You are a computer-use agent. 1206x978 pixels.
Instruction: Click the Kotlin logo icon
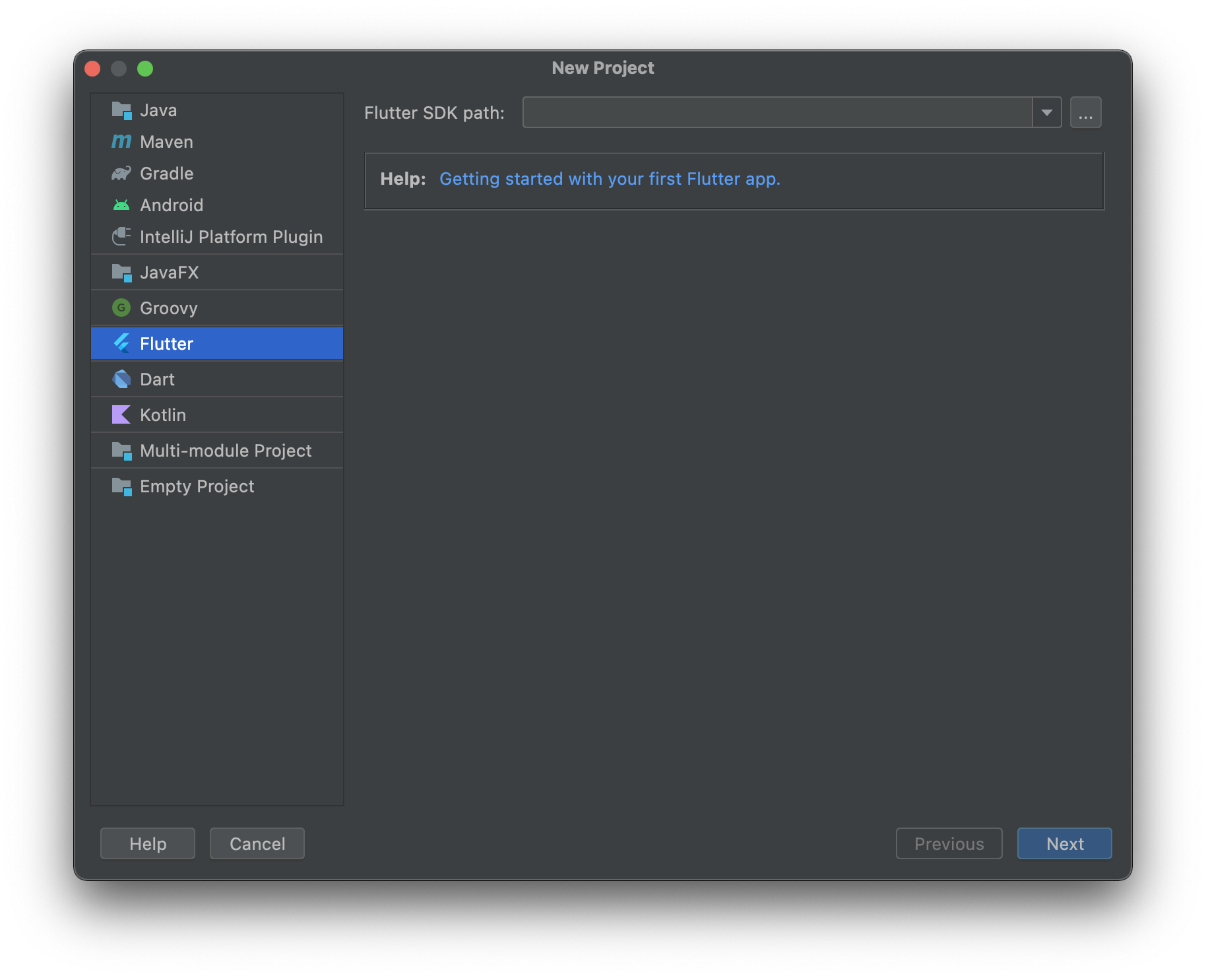click(121, 414)
